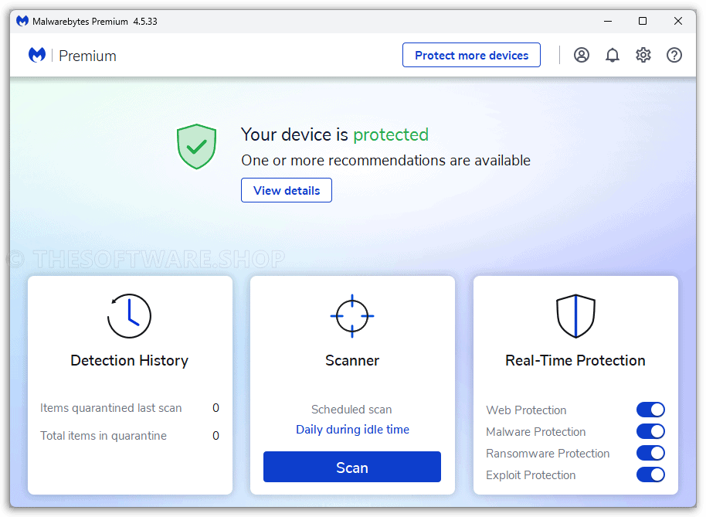Click the Exploit Protection label
This screenshot has height=517, width=706.
pos(531,474)
